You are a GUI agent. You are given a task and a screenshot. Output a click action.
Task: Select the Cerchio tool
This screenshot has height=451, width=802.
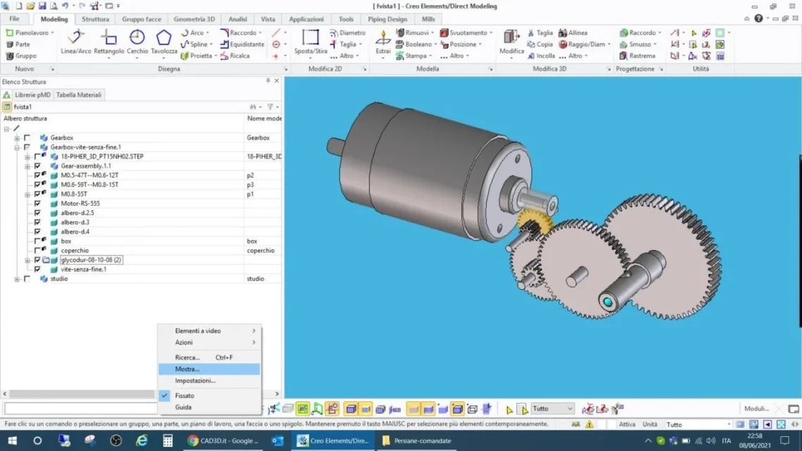(x=137, y=42)
